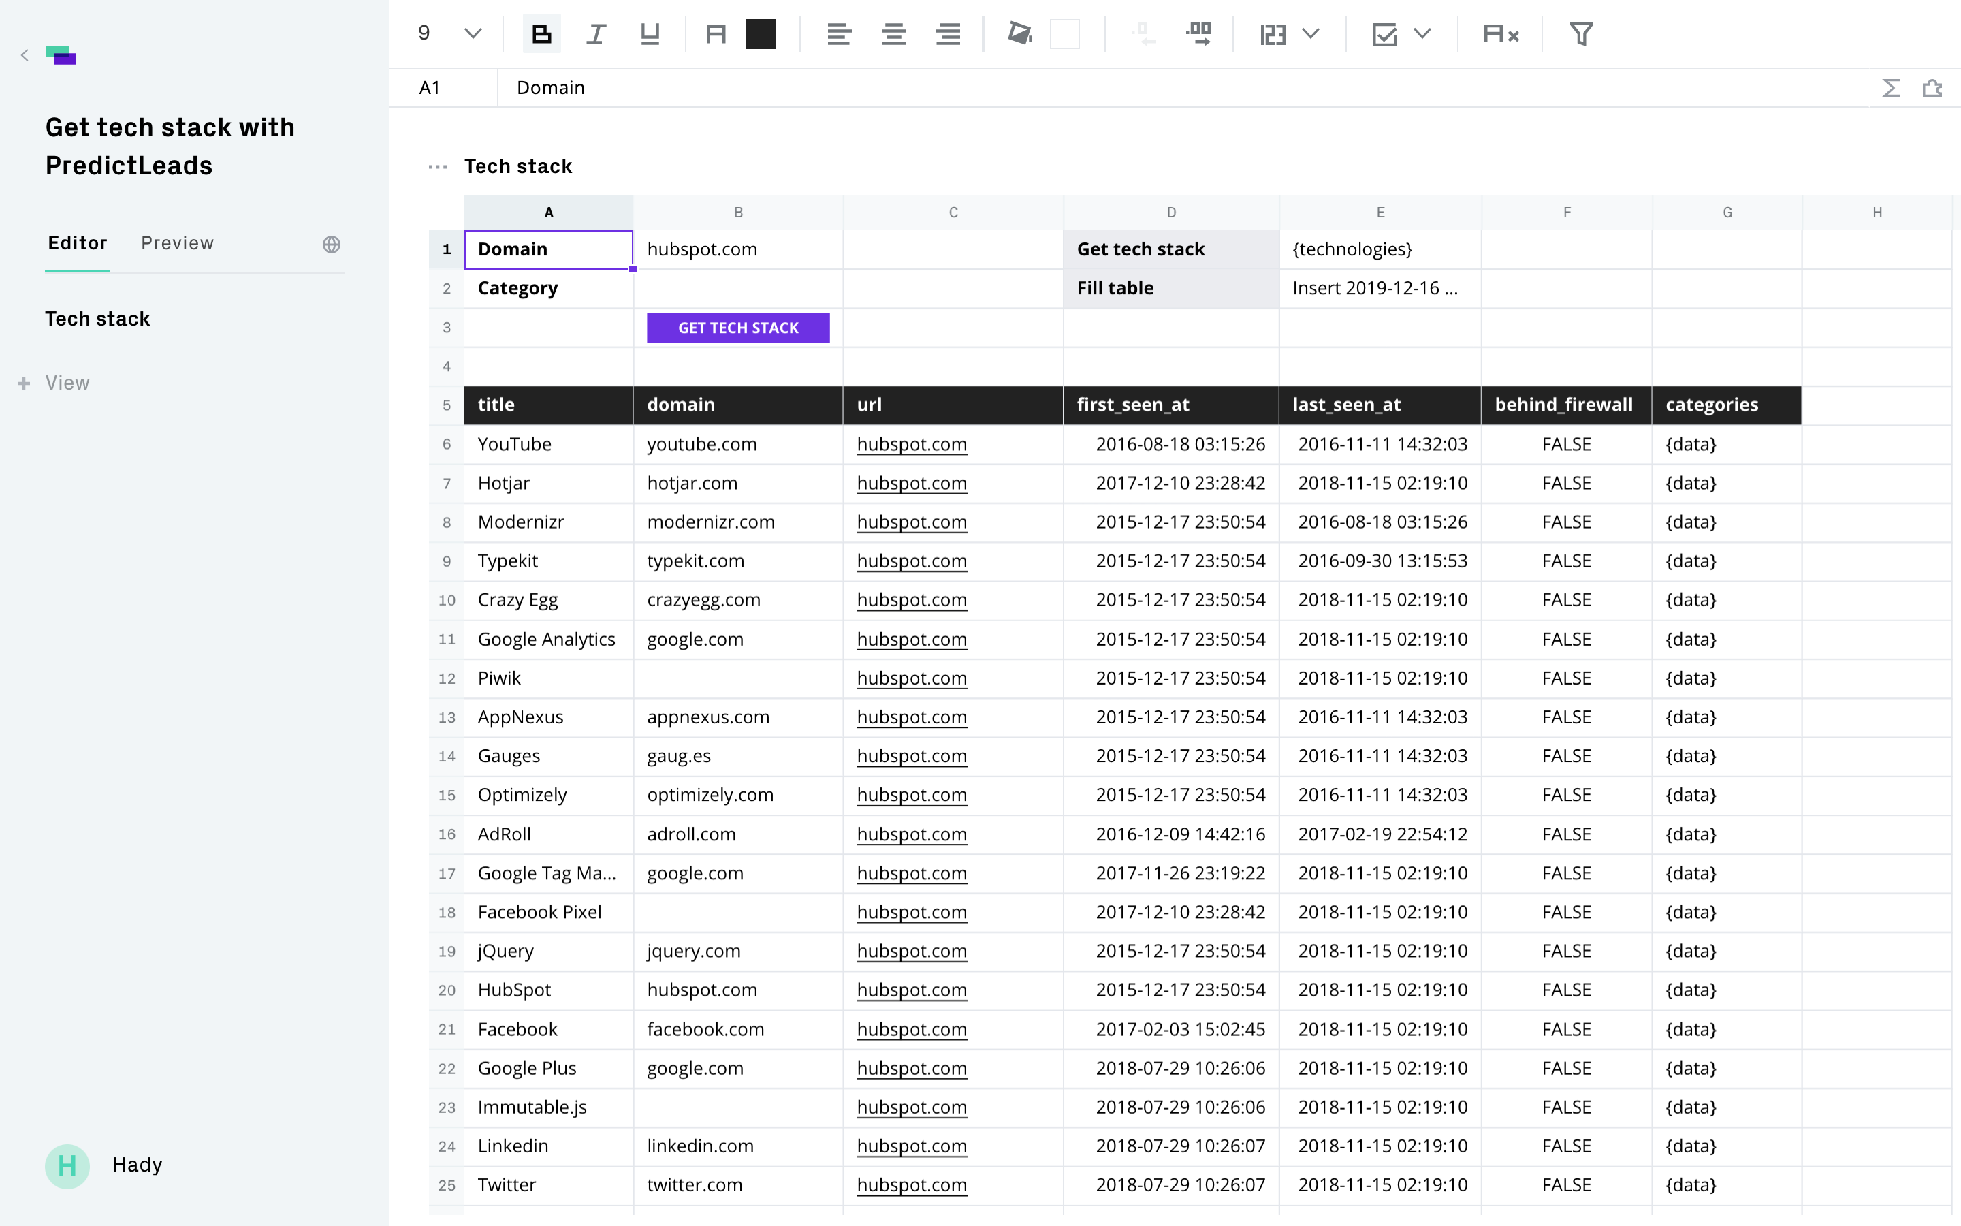The image size is (1961, 1226).
Task: Click the text color letter icon
Action: click(716, 34)
